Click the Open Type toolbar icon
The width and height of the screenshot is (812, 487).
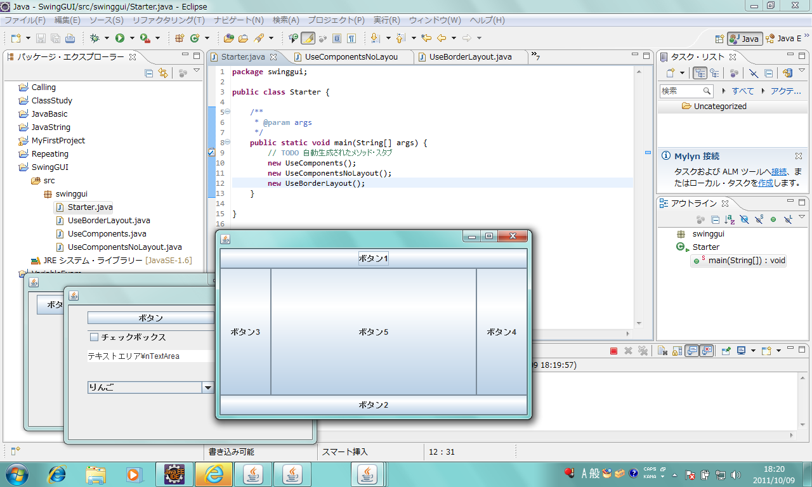(228, 39)
